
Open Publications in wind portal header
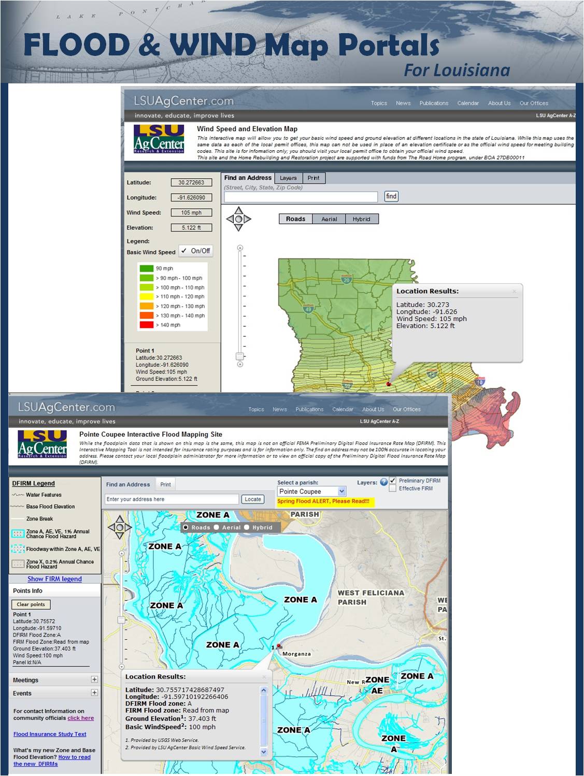point(434,103)
